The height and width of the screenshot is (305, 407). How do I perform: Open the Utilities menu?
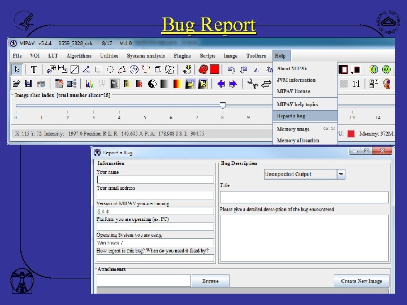pyautogui.click(x=109, y=56)
